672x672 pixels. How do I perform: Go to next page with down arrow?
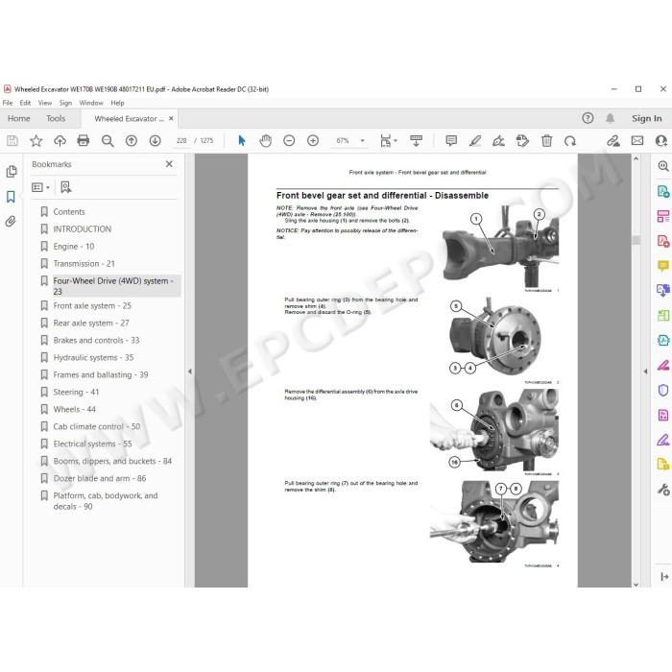pyautogui.click(x=156, y=140)
